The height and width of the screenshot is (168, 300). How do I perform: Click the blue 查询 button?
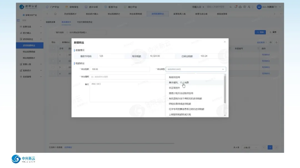tap(260, 32)
